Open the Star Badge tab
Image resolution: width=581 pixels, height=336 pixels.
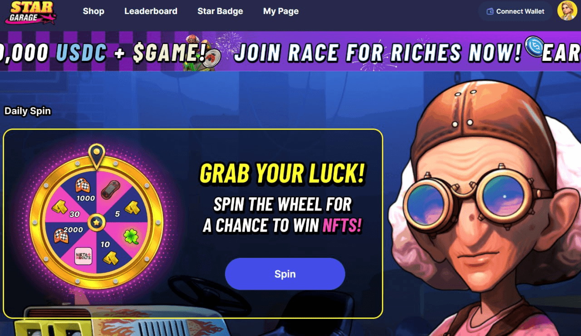[x=220, y=11]
